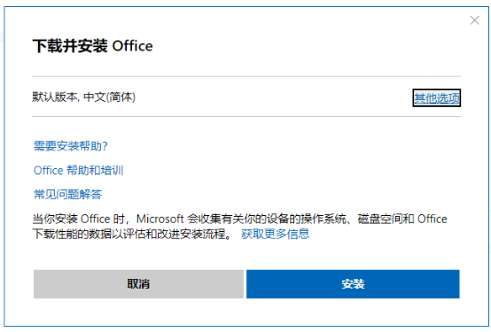Click the 下载并安装 Office heading

coord(93,46)
